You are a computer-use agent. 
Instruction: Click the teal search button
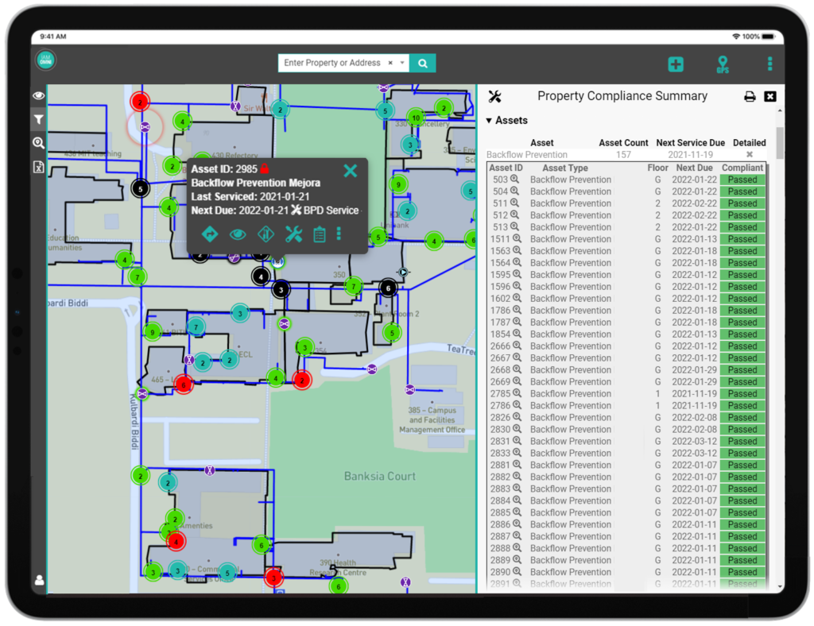tap(423, 63)
